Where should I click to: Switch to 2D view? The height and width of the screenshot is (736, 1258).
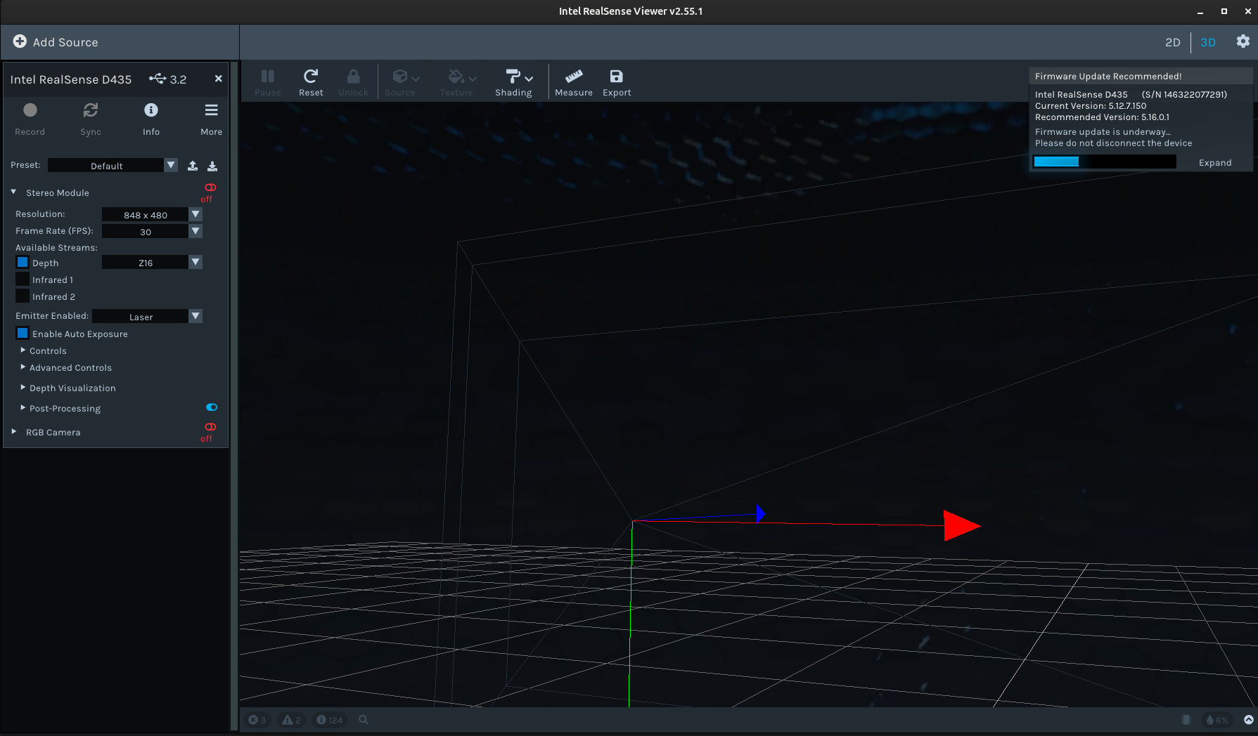1172,42
